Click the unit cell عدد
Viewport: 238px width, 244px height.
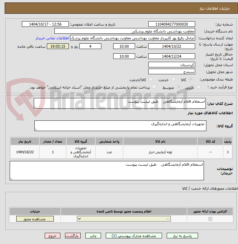click(109, 152)
